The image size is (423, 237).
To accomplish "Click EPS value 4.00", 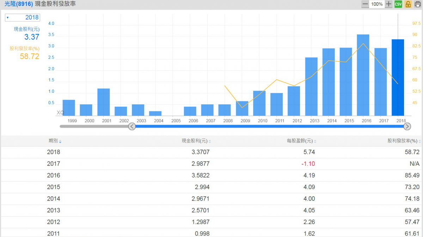I will pyautogui.click(x=309, y=198).
